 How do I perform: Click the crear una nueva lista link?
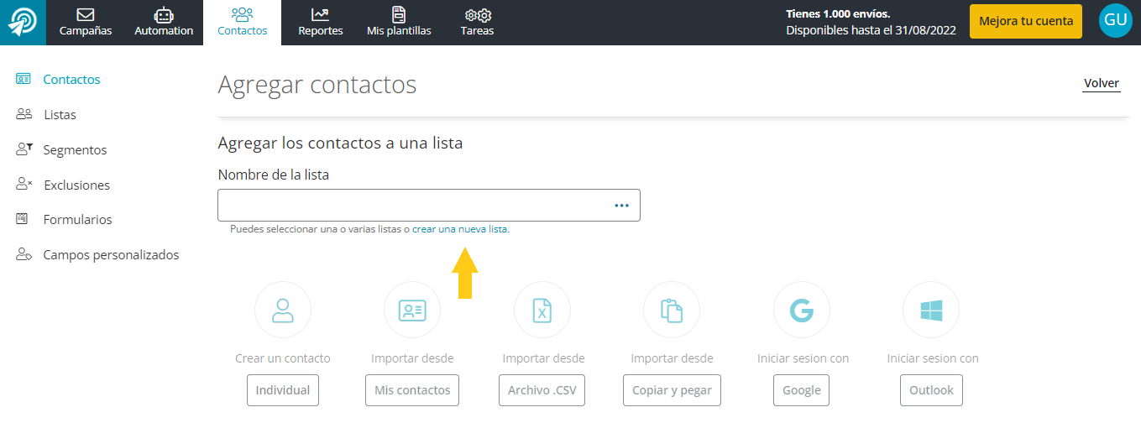point(460,228)
